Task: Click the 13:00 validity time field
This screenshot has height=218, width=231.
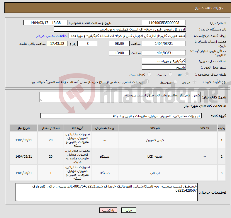Action: click(119, 53)
